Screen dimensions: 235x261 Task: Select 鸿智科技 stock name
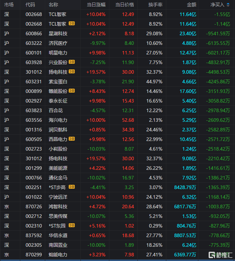point(58,207)
